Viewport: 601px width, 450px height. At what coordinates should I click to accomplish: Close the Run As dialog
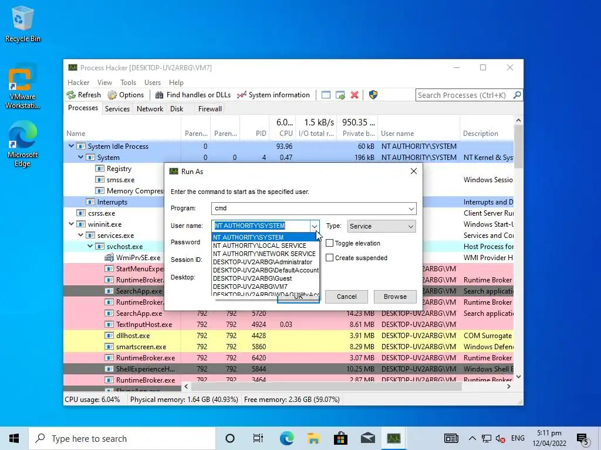(414, 171)
